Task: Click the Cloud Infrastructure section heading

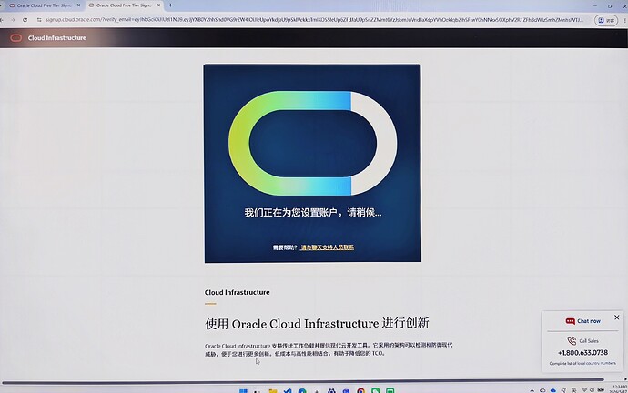Action: [238, 292]
